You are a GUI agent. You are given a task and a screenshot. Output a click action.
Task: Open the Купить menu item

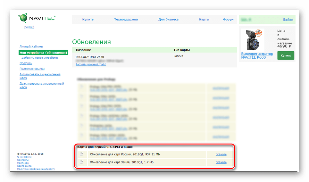point(88,19)
